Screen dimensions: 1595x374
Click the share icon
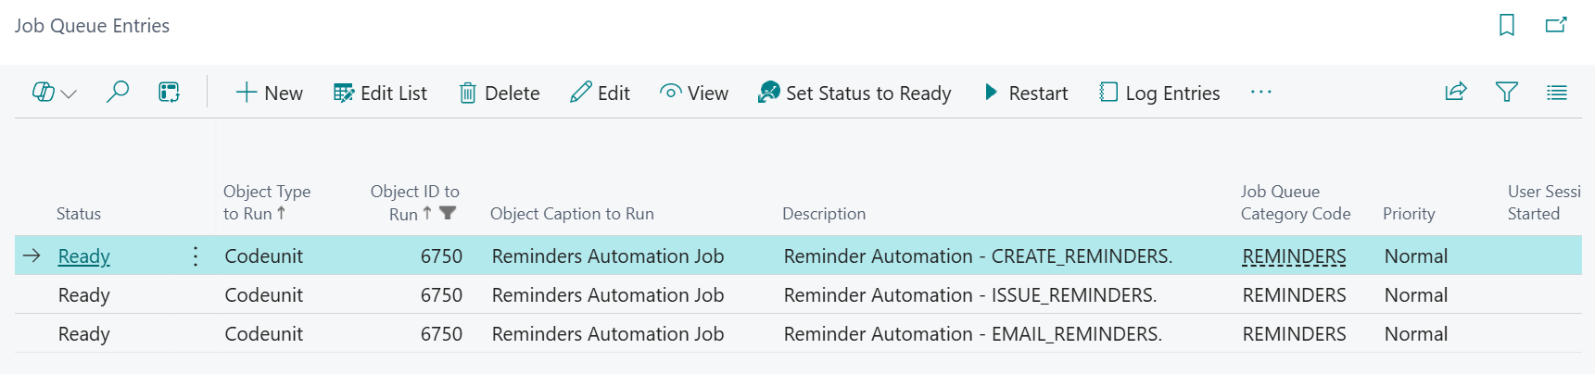click(1456, 92)
